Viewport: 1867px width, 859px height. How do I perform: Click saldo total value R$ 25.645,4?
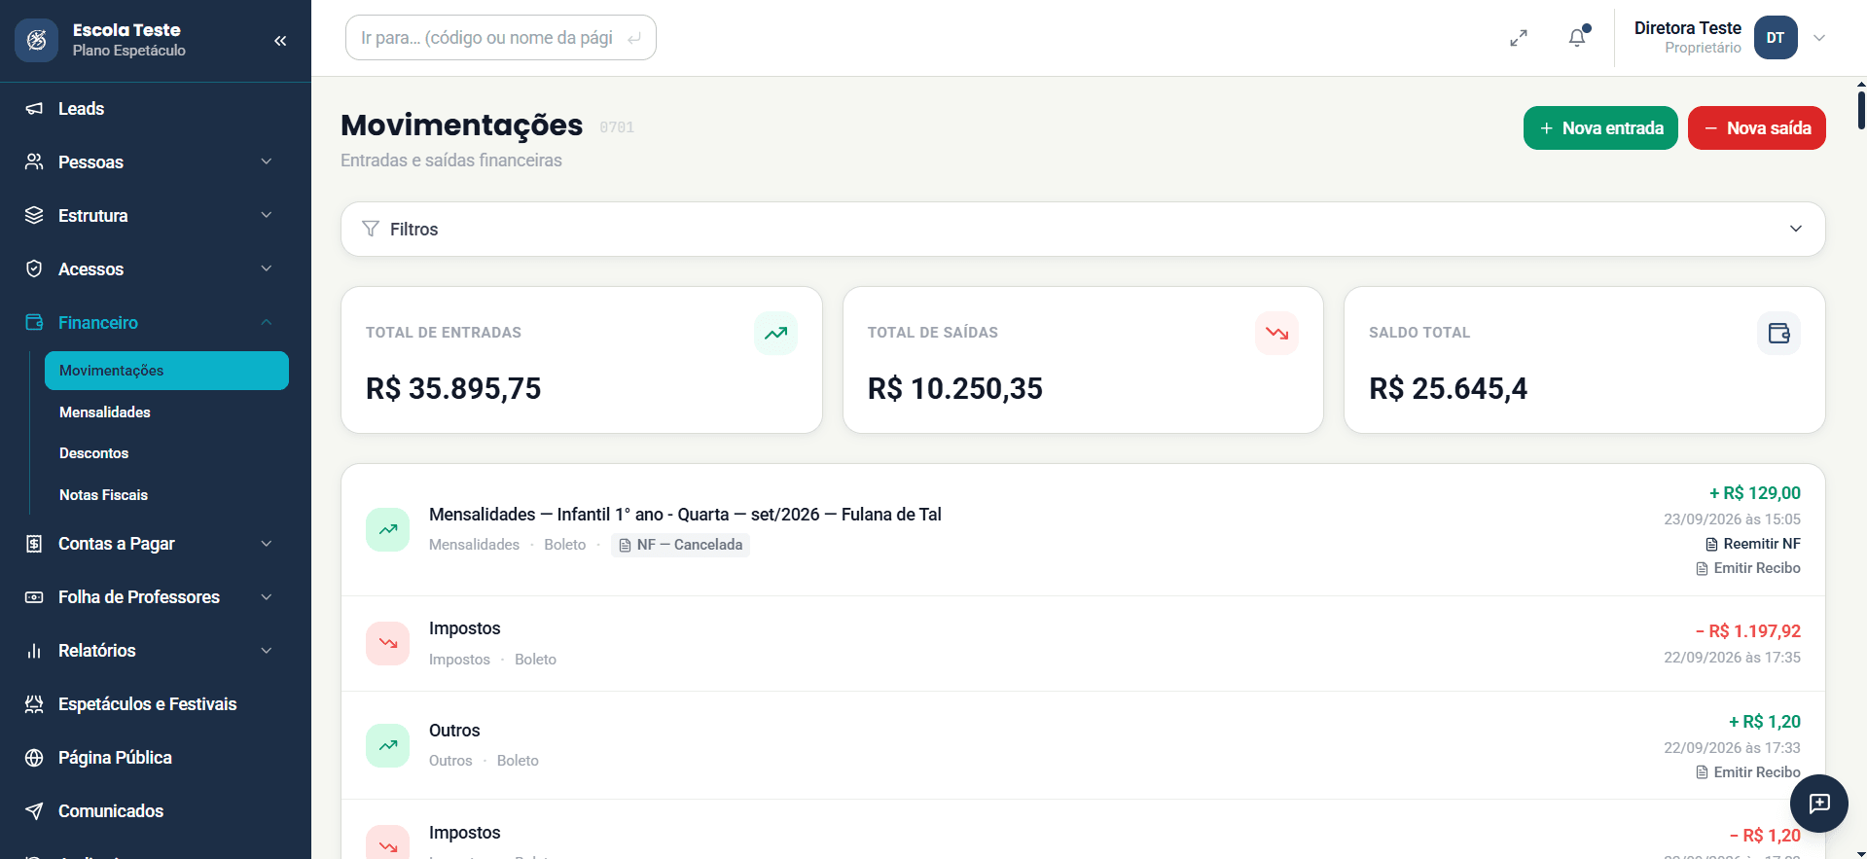click(1448, 389)
